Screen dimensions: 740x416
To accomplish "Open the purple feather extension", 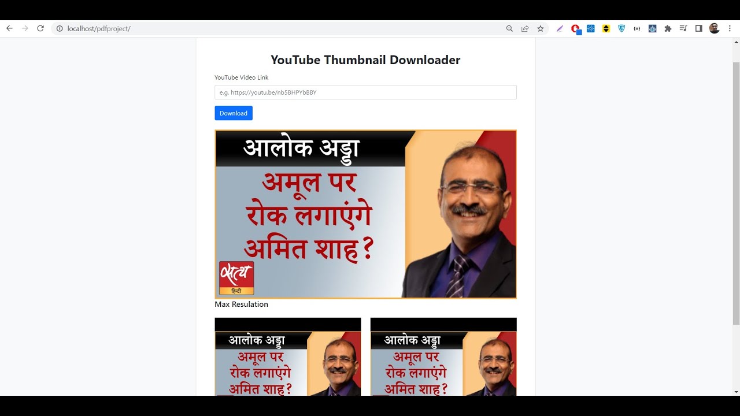I will (x=560, y=28).
